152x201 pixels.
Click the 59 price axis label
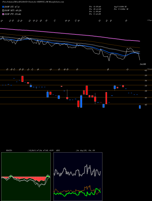pos(146,76)
